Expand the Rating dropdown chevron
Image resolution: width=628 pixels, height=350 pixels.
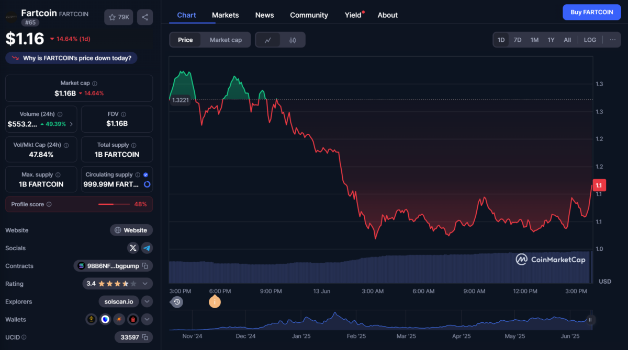point(144,284)
